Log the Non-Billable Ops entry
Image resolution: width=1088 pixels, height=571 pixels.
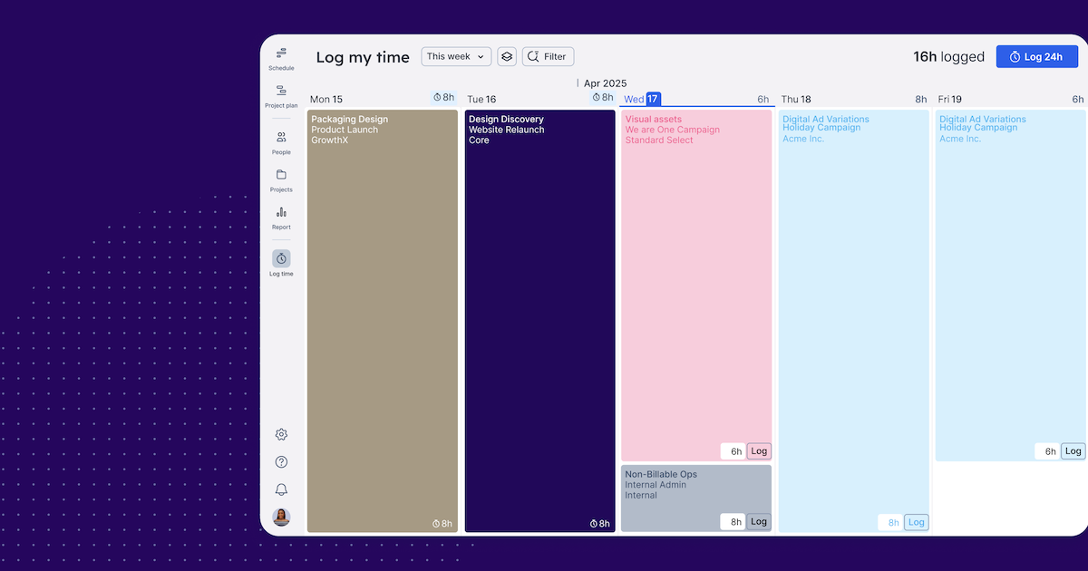759,521
